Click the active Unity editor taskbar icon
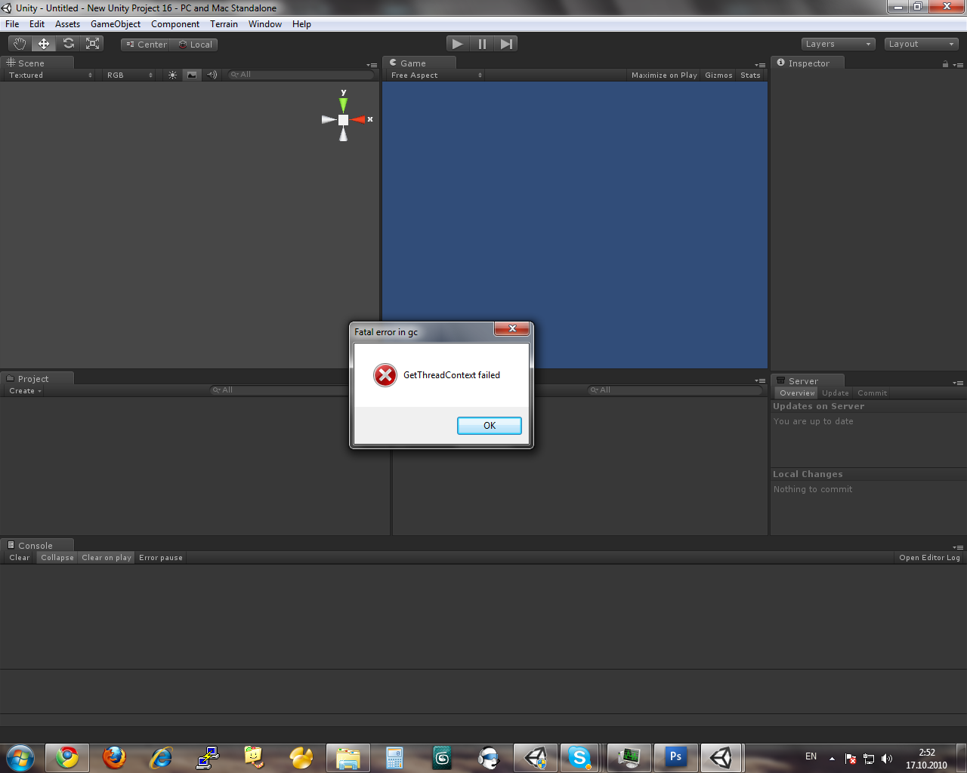The width and height of the screenshot is (967, 773). point(721,757)
